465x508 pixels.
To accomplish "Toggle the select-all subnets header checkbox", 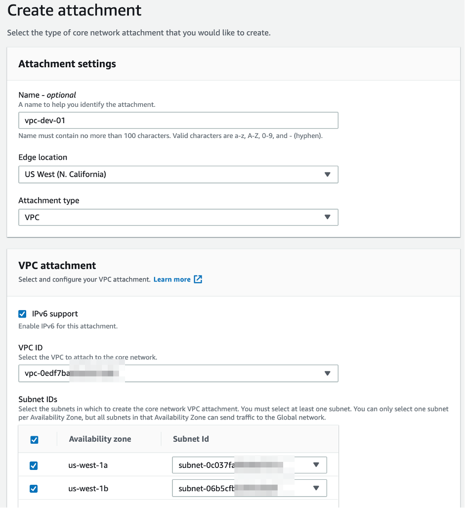I will 34,439.
